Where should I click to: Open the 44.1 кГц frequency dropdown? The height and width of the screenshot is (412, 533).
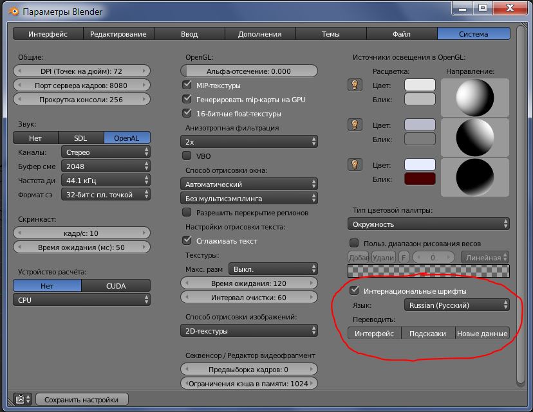coord(106,180)
